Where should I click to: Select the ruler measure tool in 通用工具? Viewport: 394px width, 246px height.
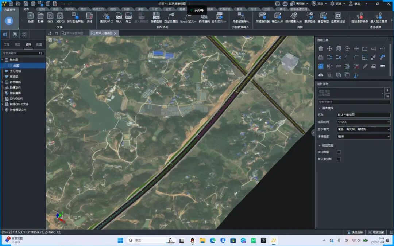tap(382, 66)
